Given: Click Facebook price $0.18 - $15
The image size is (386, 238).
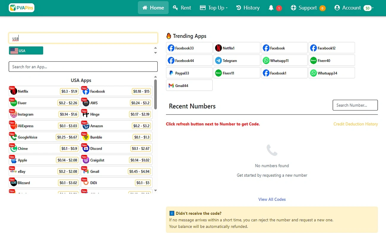Looking at the screenshot, I should (x=141, y=91).
